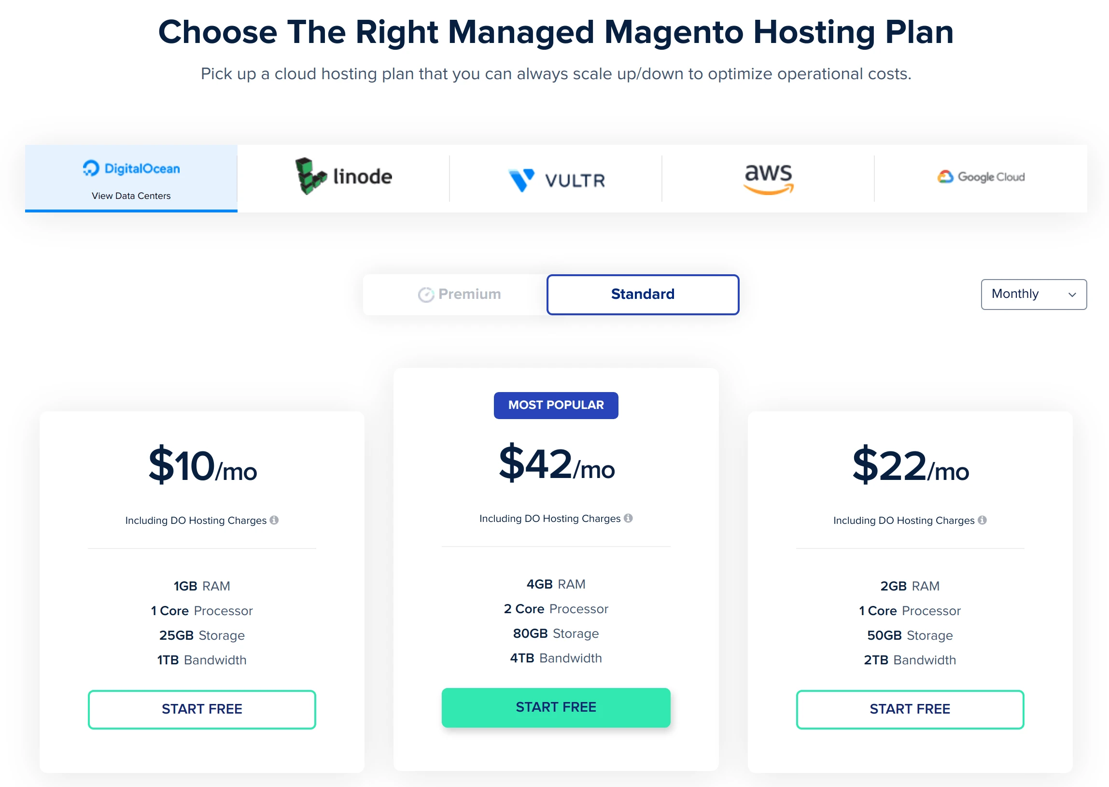Start free with the $10/mo plan
This screenshot has width=1109, height=787.
pos(201,709)
